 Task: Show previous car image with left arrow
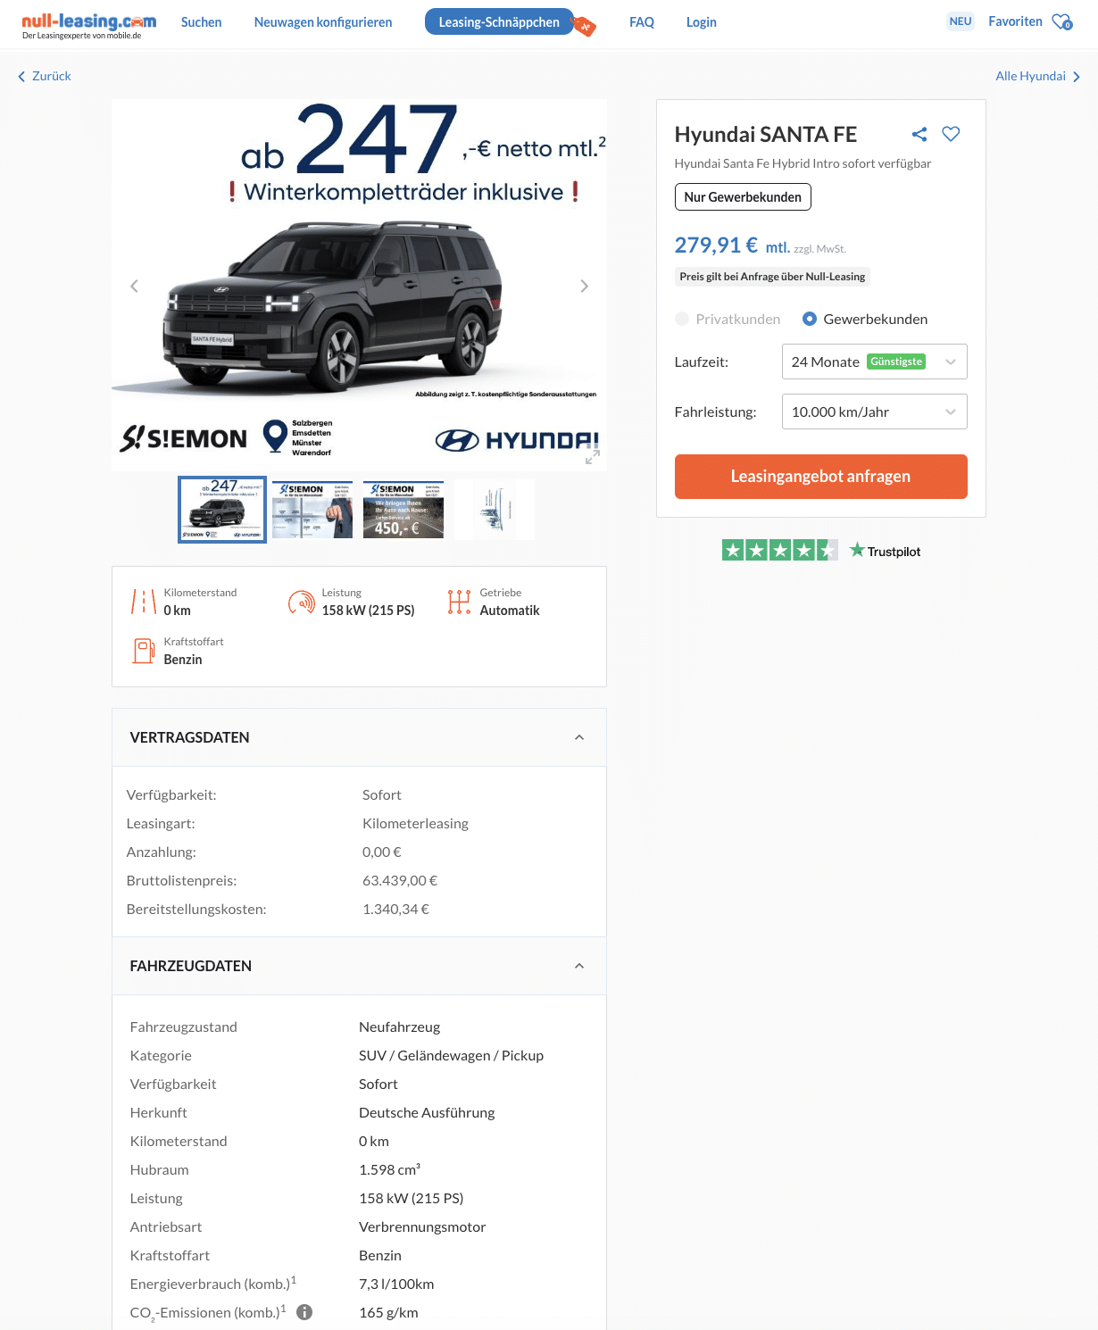pos(135,286)
